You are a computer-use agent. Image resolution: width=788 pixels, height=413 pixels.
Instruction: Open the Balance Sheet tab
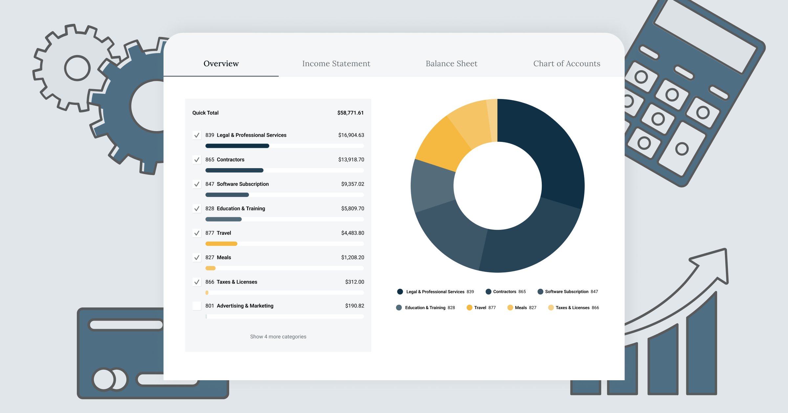coord(451,63)
